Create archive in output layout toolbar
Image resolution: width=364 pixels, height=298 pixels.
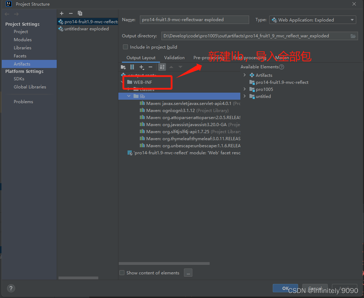(132, 67)
